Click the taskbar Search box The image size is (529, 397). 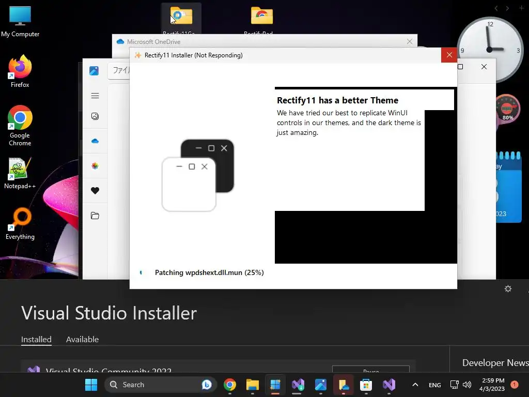(161, 385)
